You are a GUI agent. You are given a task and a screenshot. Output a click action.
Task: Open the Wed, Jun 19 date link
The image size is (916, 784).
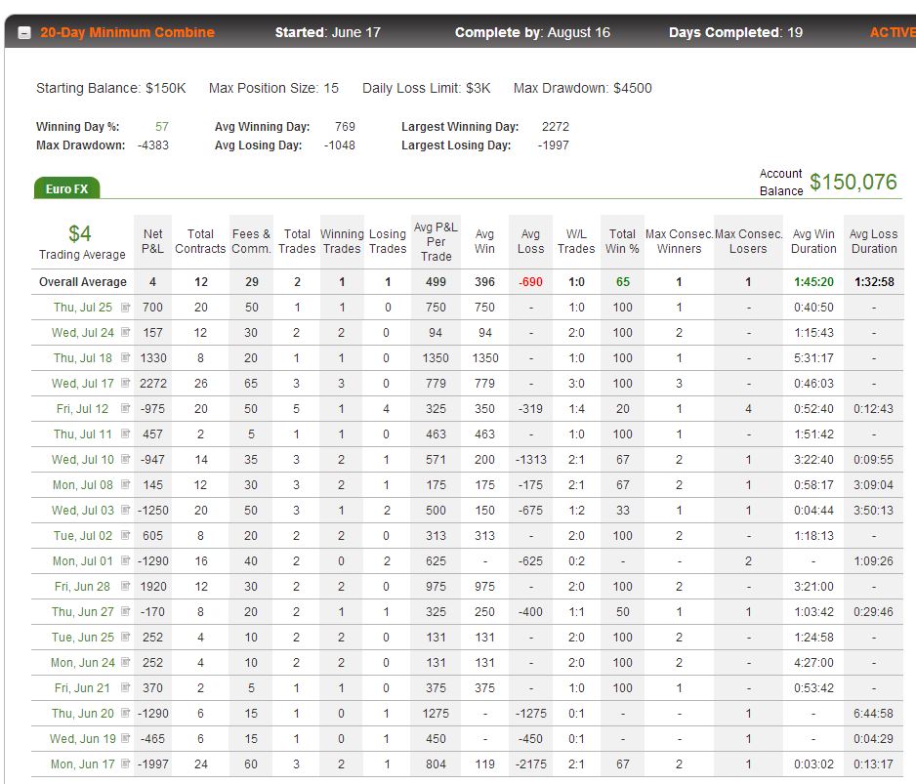click(x=82, y=738)
